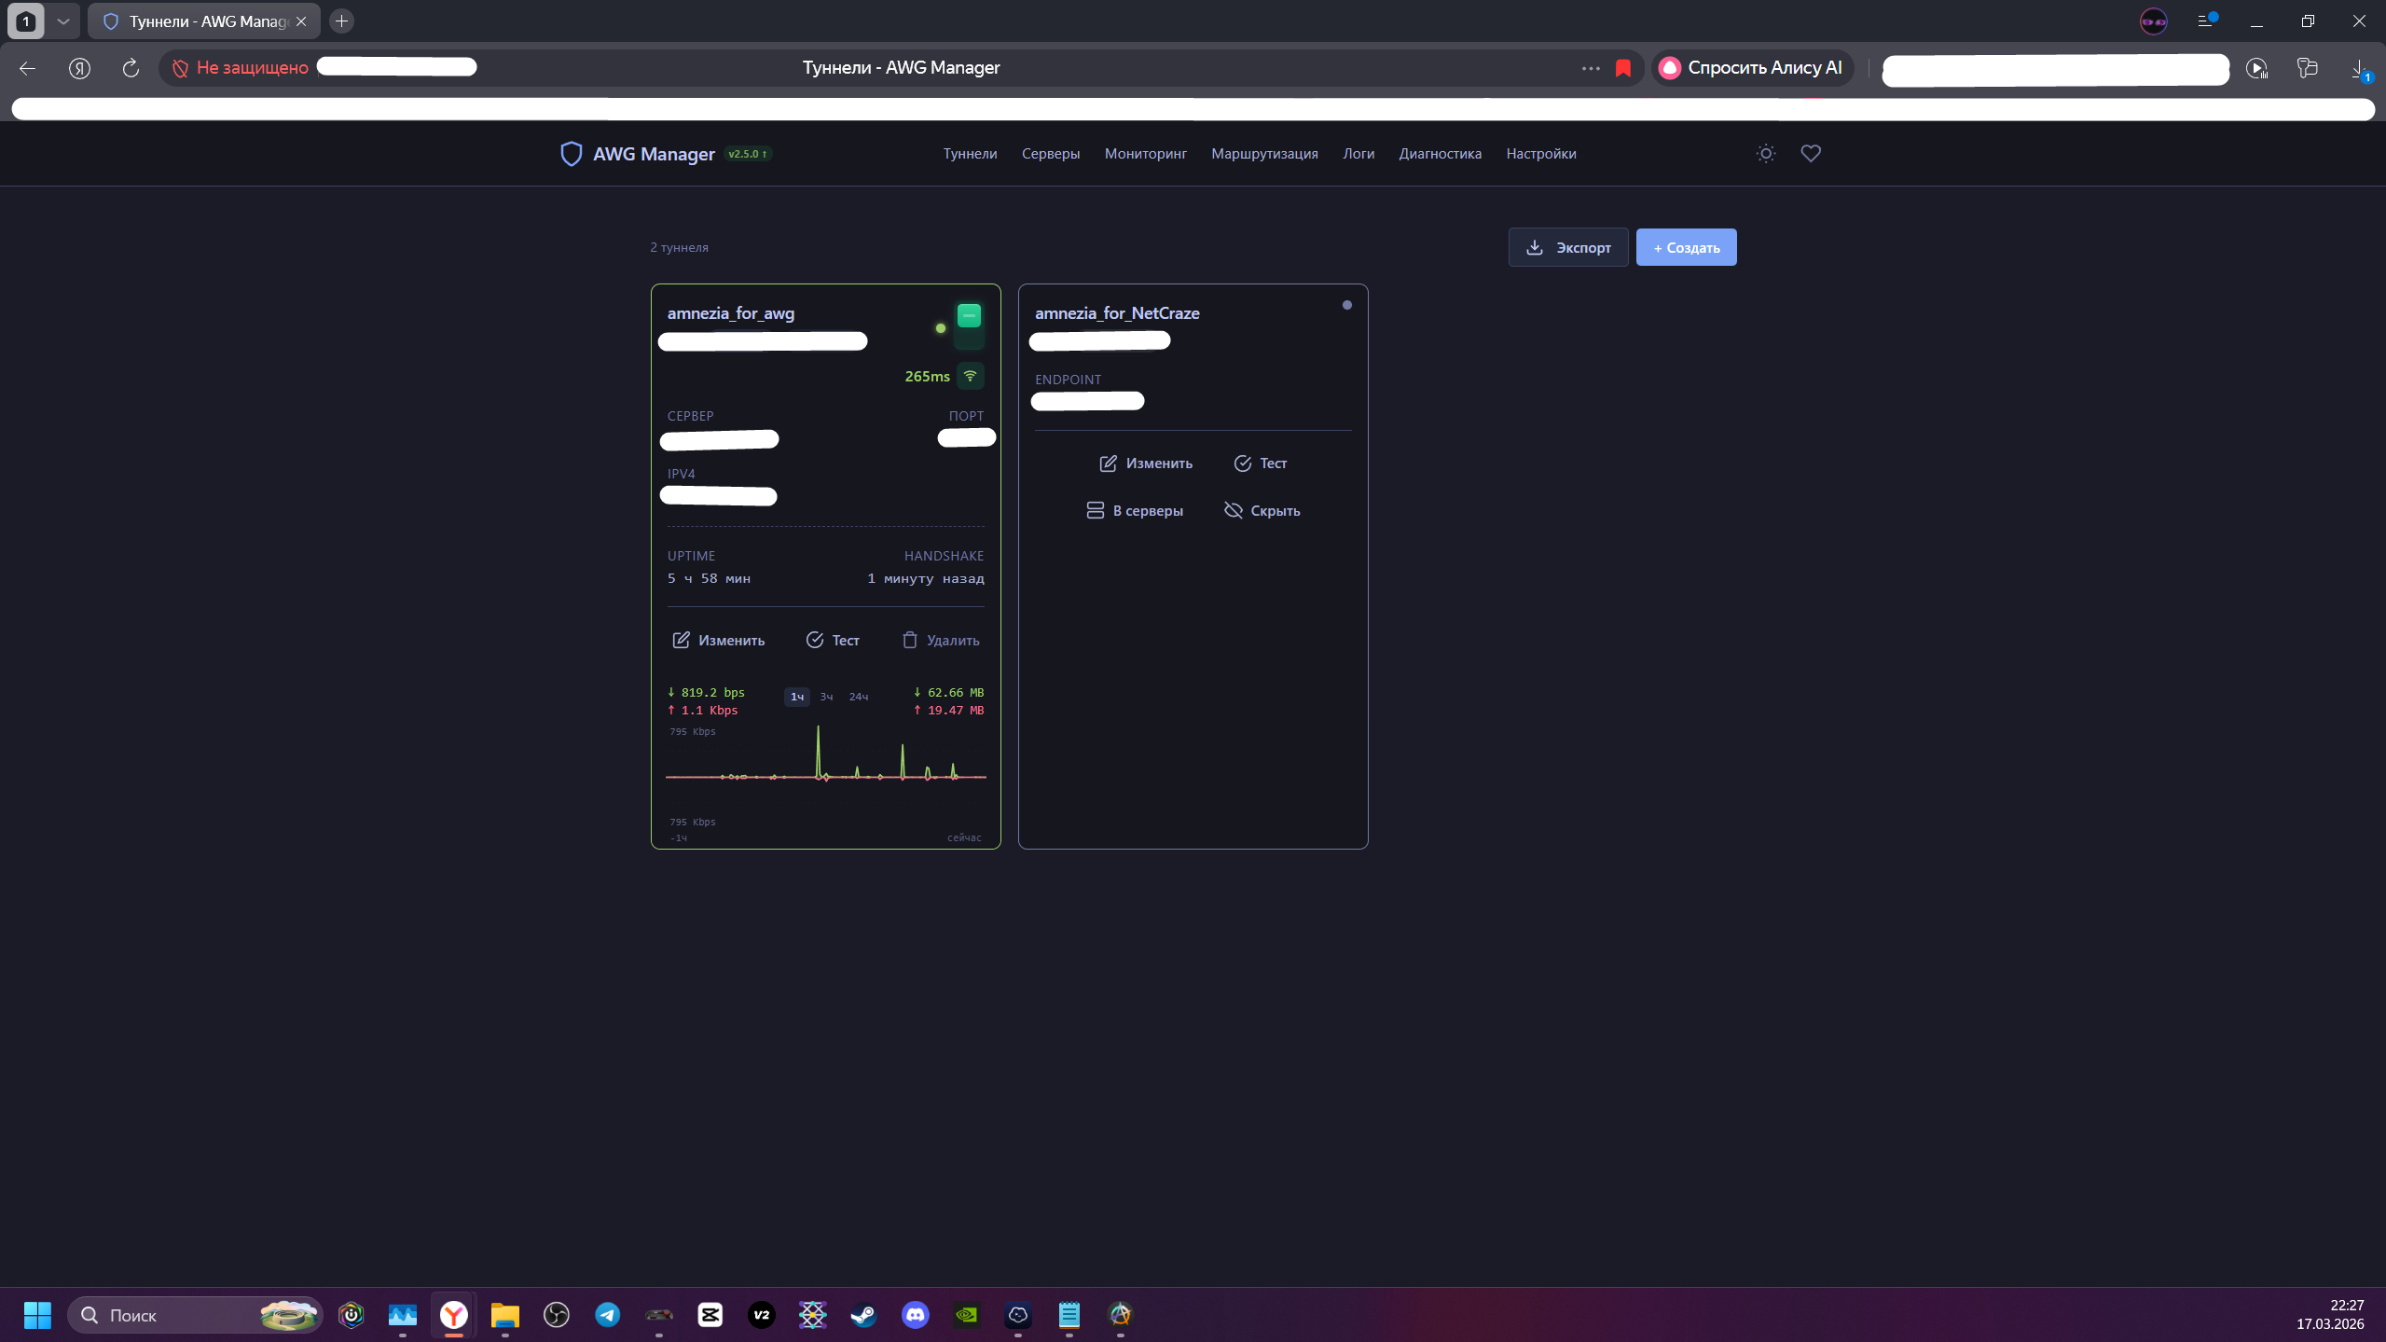This screenshot has height=1342, width=2386.
Task: Open Telegram from the taskbar
Action: pyautogui.click(x=608, y=1315)
